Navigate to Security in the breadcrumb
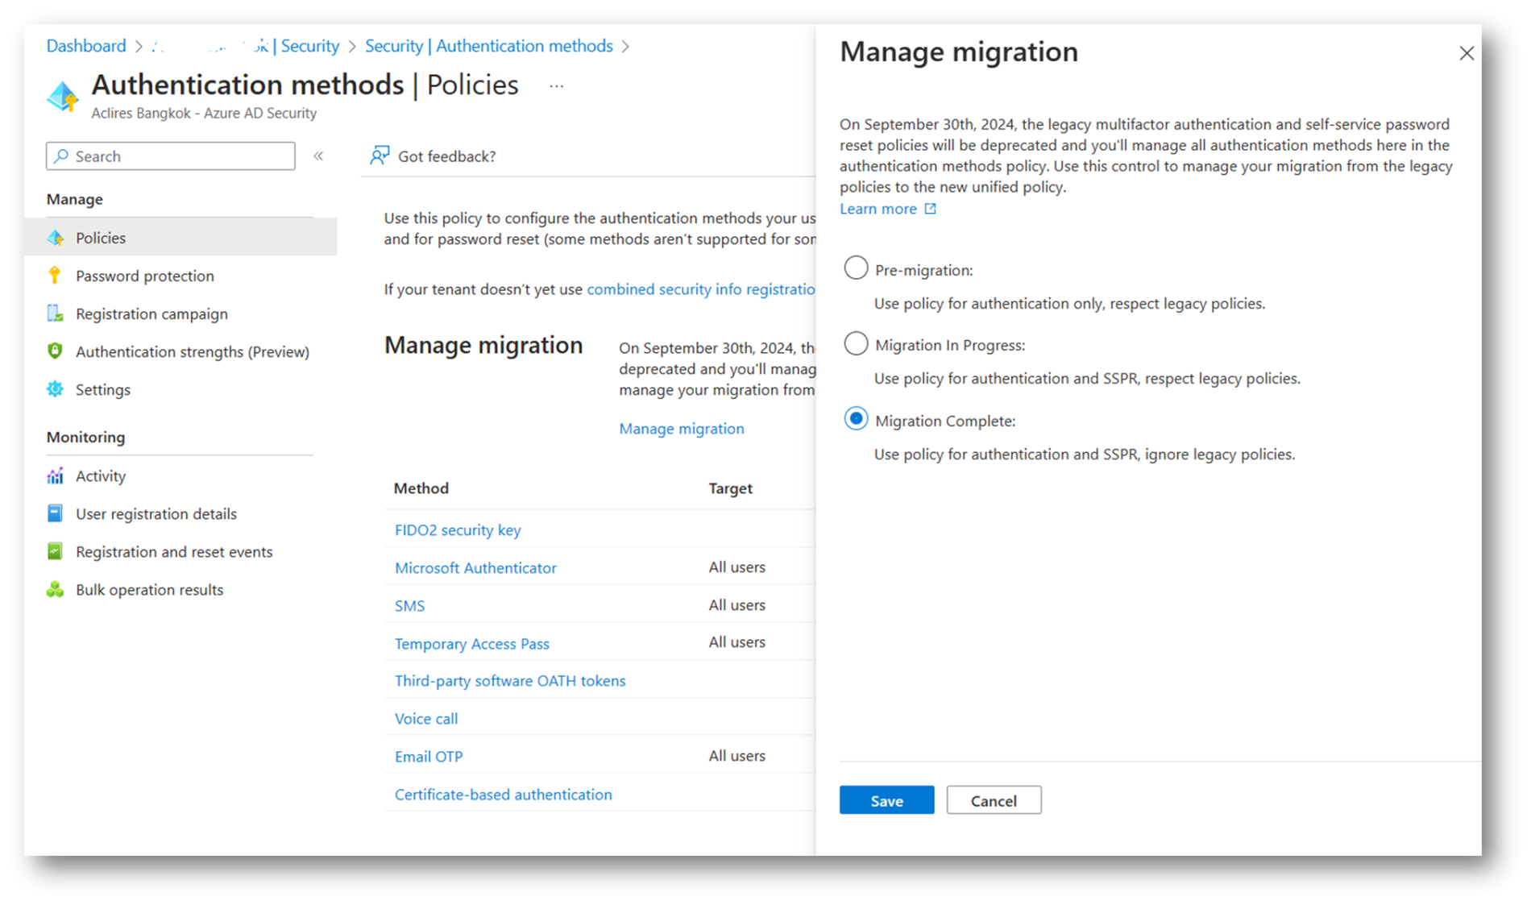This screenshot has height=905, width=1531. click(x=310, y=46)
